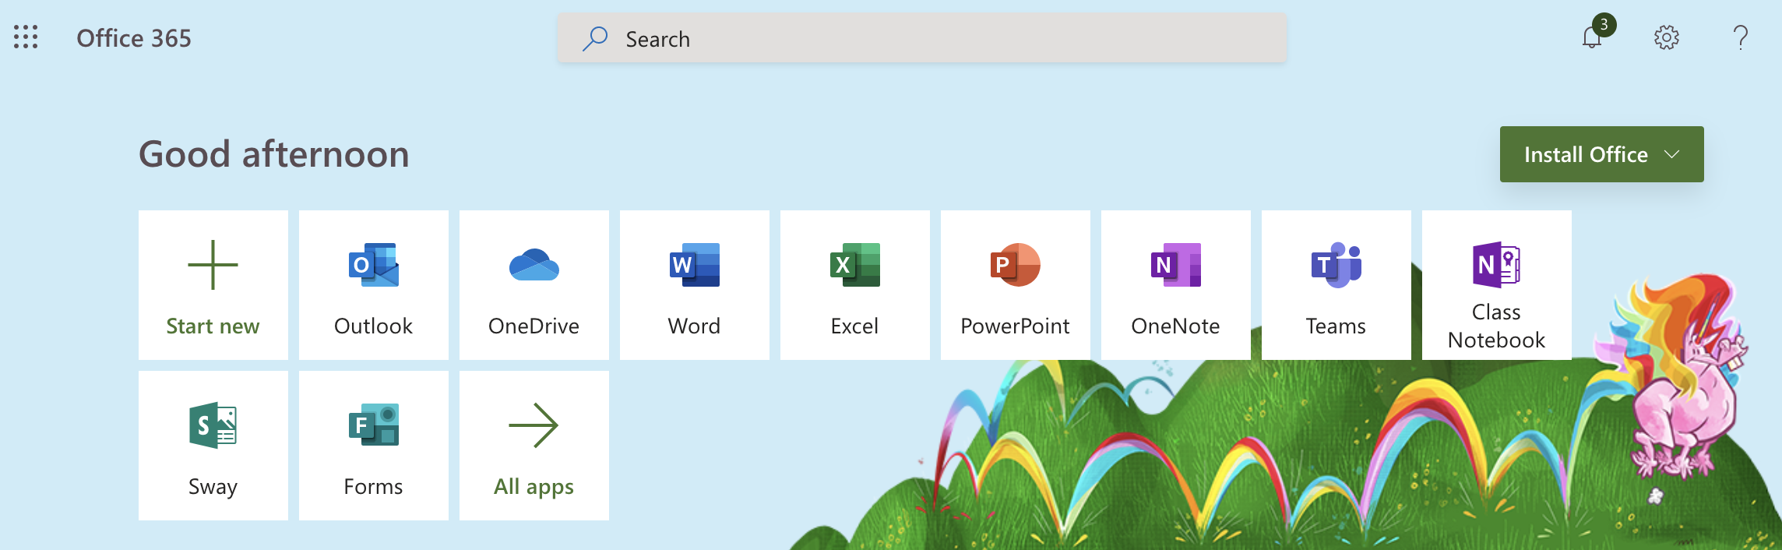Open the notifications bell
The image size is (1782, 550).
[1592, 37]
